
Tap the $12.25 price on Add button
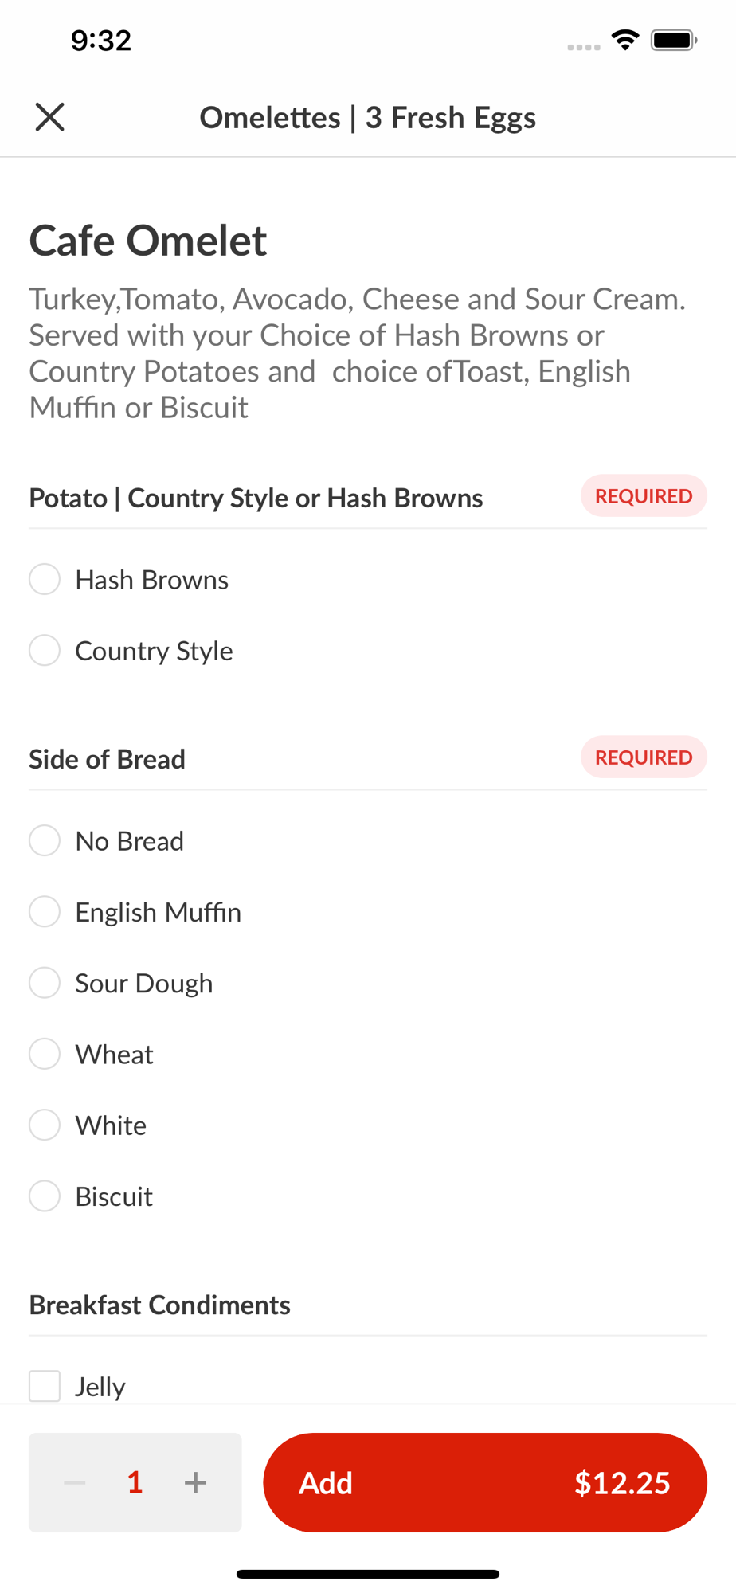[622, 1483]
